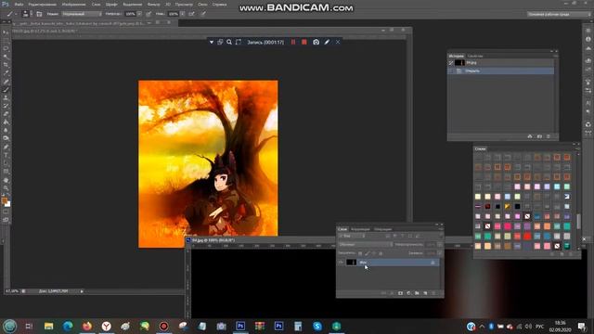
Task: Select the Move tool
Action: [6, 32]
